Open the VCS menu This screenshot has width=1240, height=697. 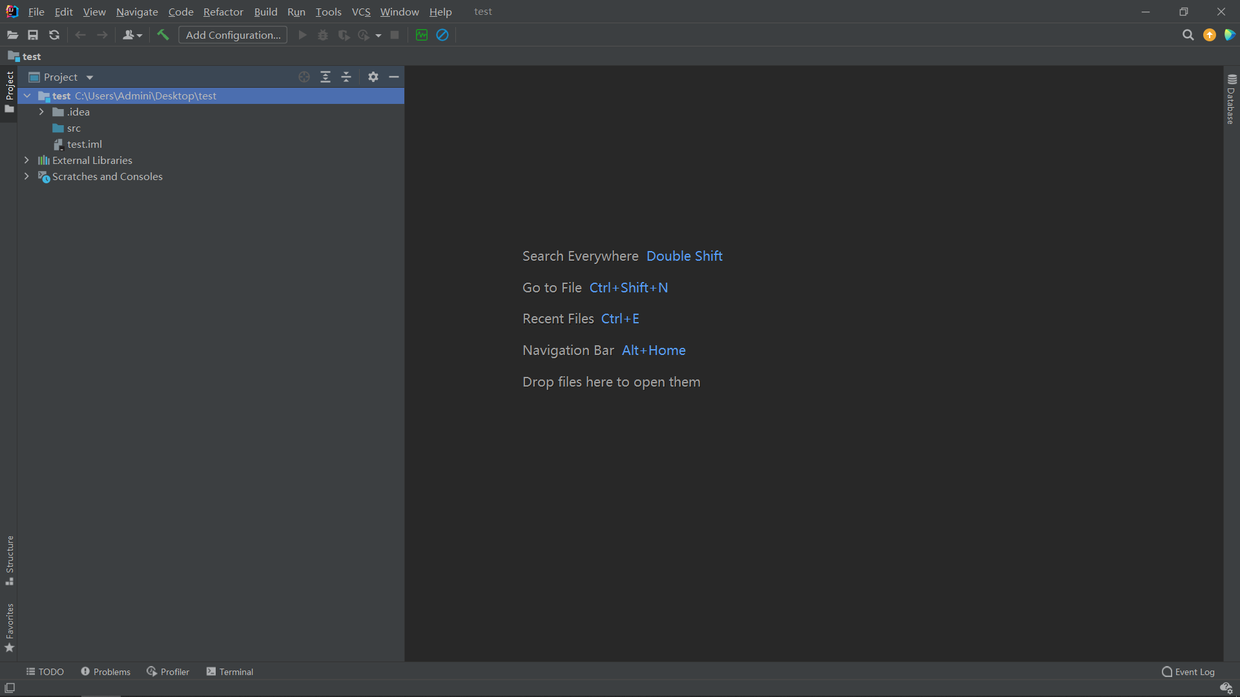coord(361,12)
